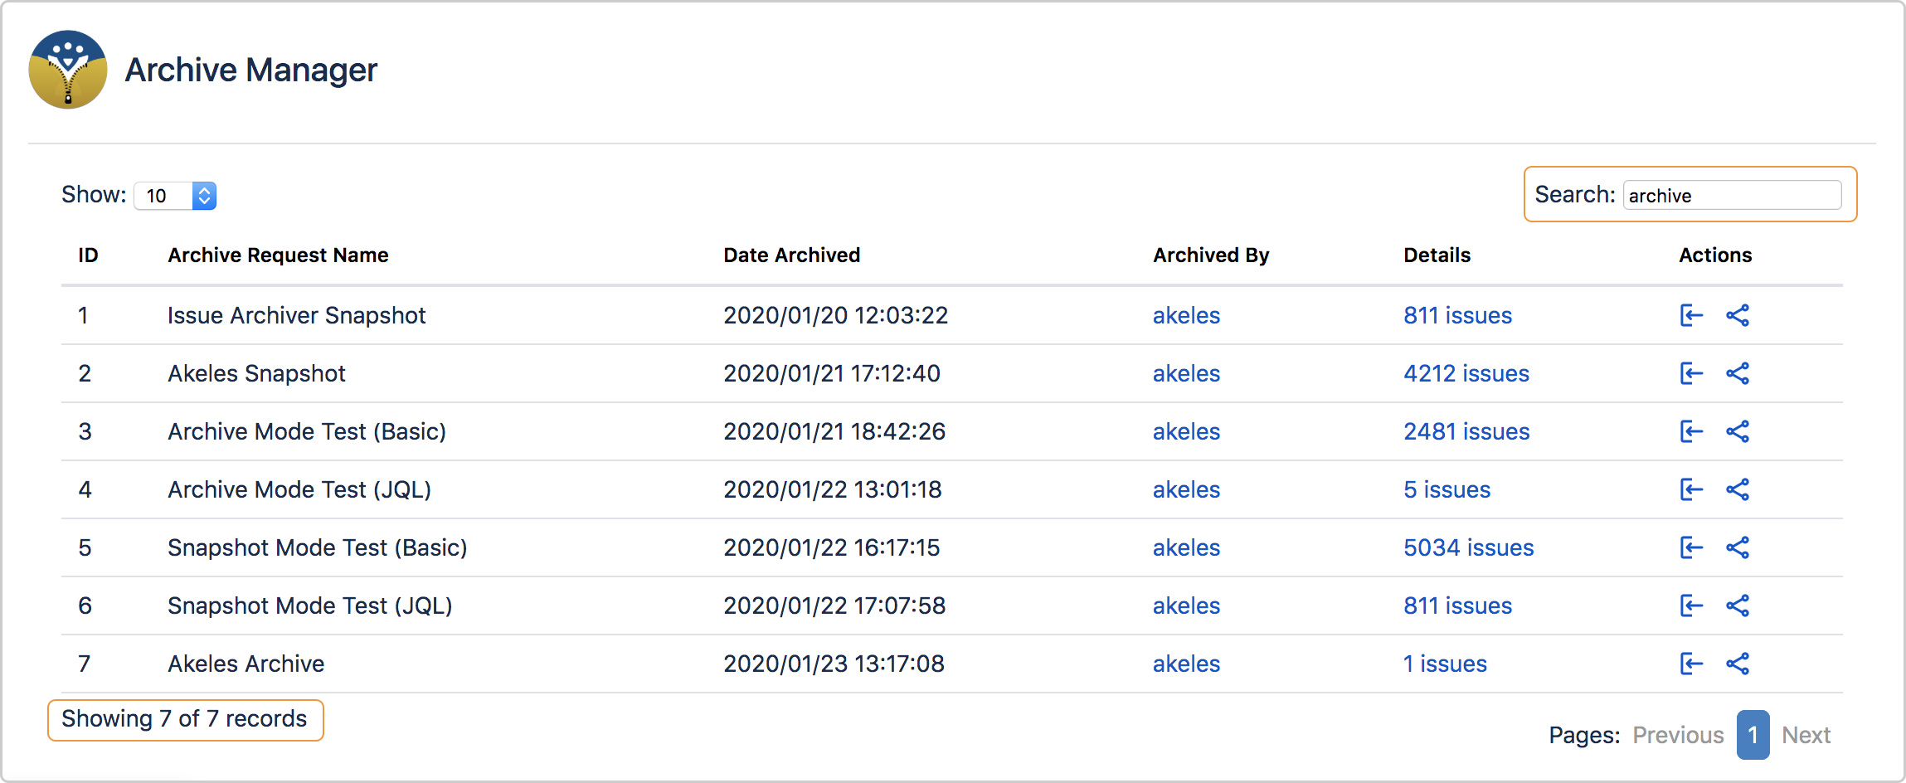The image size is (1906, 783).
Task: Share the Issue Archiver Snapshot archive
Action: [x=1738, y=315]
